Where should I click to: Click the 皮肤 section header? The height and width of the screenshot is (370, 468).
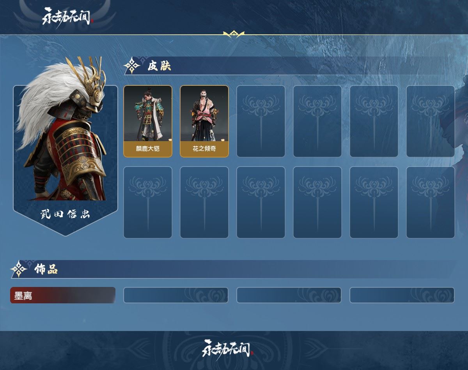click(159, 66)
